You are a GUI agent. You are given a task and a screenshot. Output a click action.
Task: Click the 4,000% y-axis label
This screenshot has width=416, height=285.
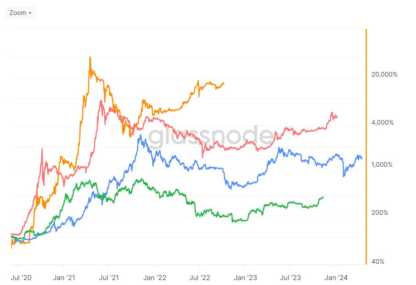[x=382, y=122]
